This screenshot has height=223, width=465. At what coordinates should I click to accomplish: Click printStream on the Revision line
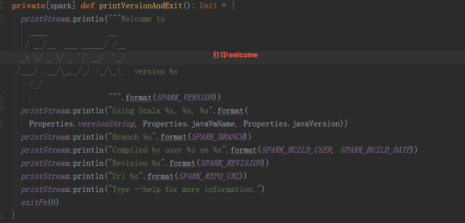pyautogui.click(x=45, y=163)
